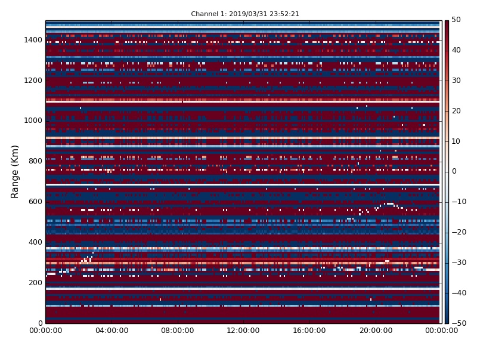Click the x-axis tick label 08:00:00
The width and height of the screenshot is (477, 358).
[178, 331]
